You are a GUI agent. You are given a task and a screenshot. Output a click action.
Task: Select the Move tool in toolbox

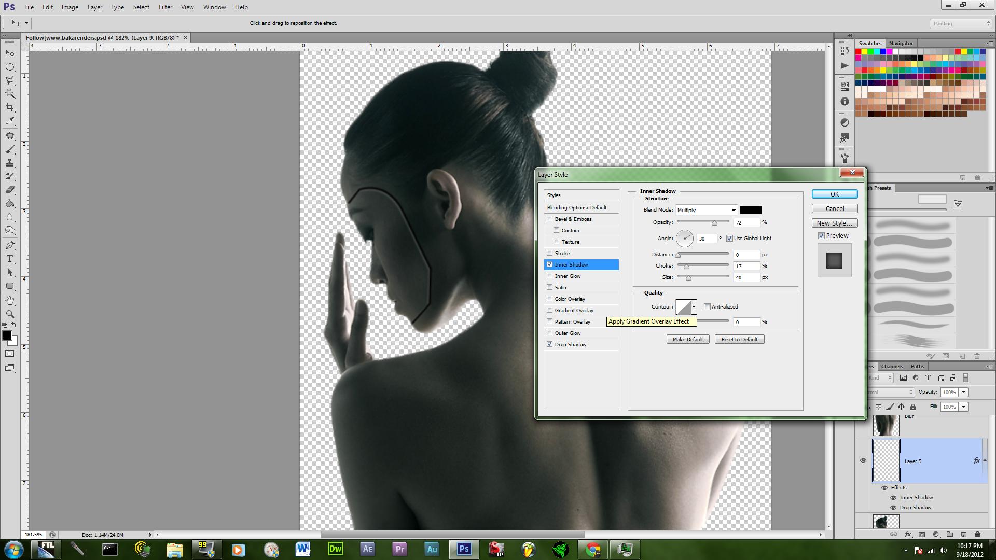pos(10,53)
